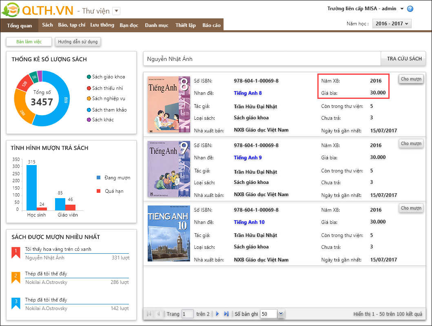Open the Tiếng Anh 9 title link
Screen dimensions: 432x326
point(248,158)
